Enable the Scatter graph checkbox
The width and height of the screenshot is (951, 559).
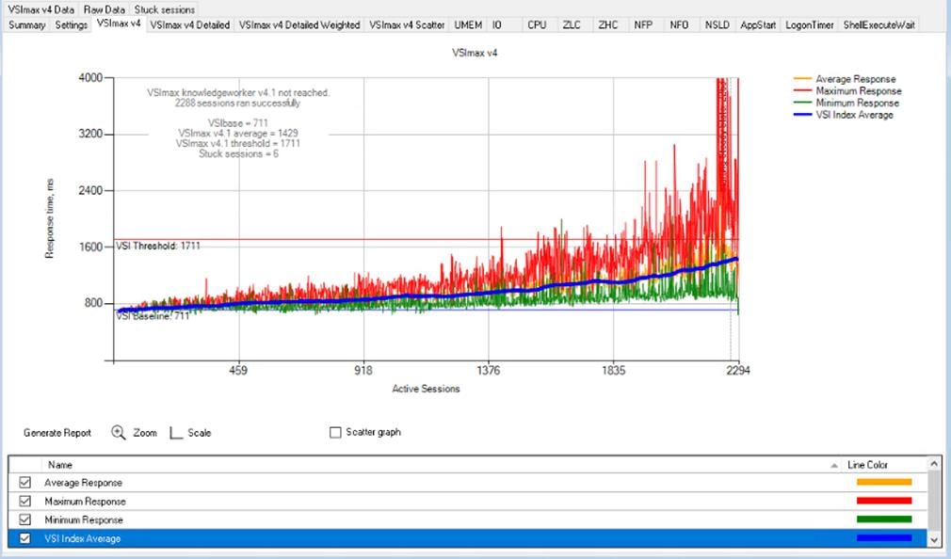(x=334, y=432)
